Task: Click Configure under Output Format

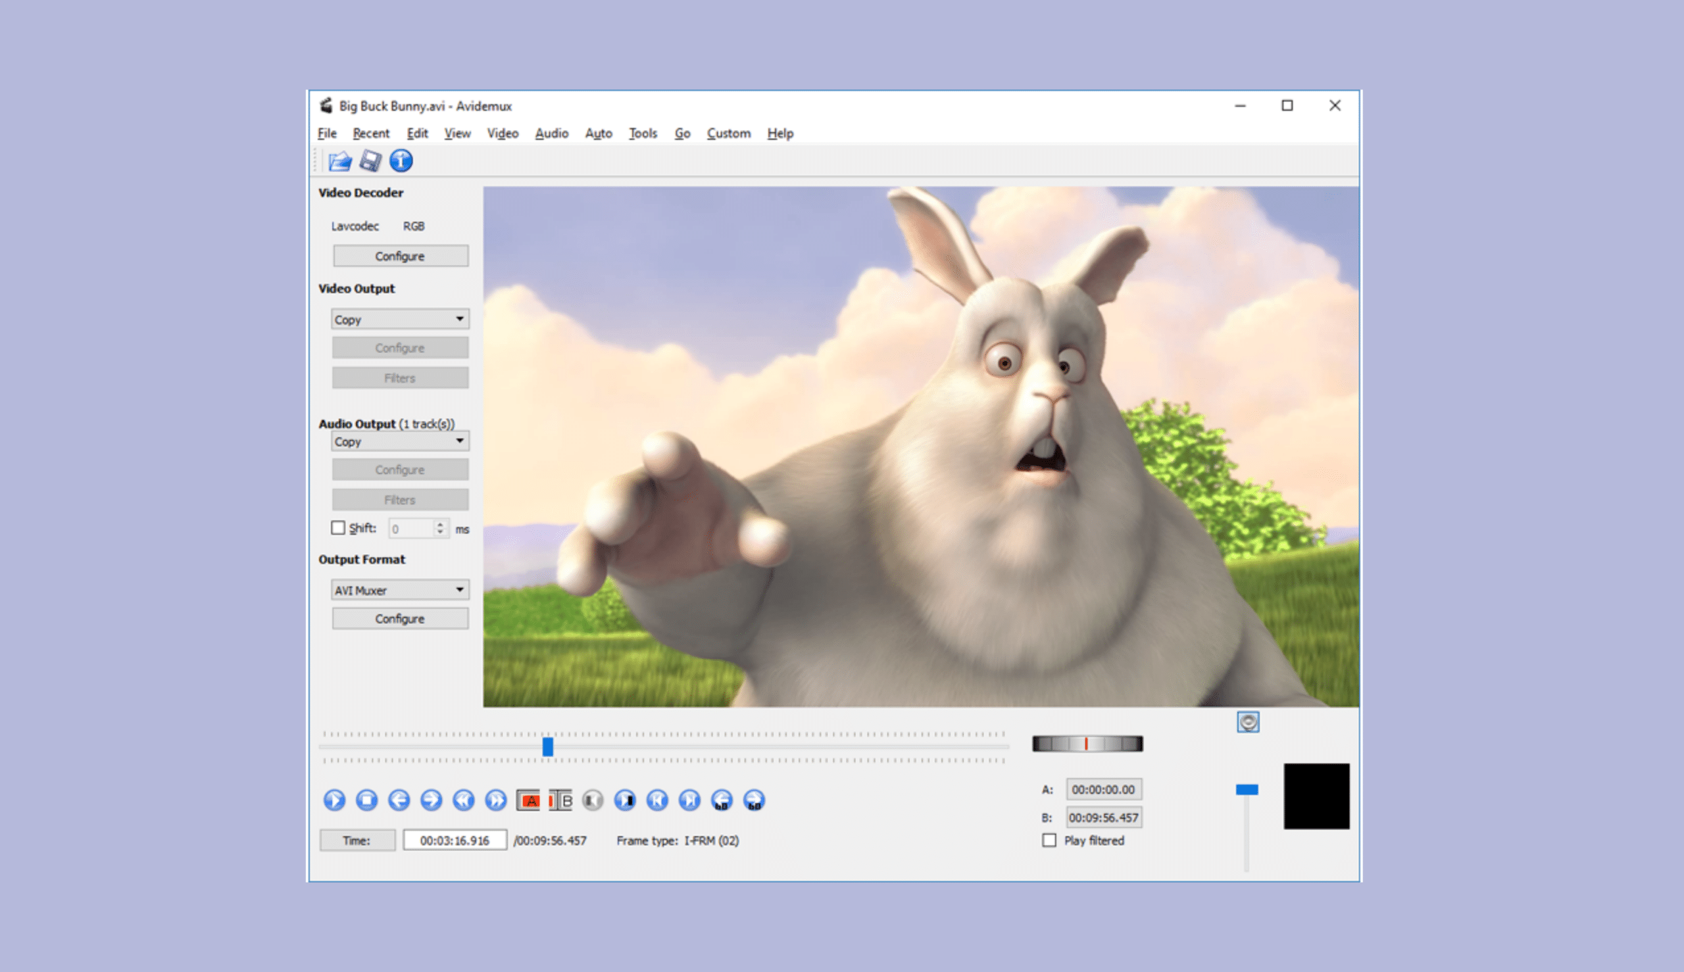Action: 401,619
